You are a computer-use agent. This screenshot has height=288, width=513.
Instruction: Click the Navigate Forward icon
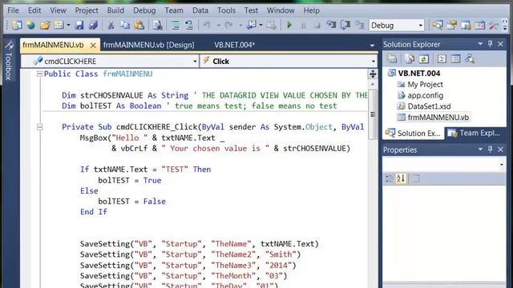click(271, 25)
